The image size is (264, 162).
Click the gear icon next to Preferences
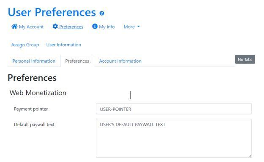55,27
